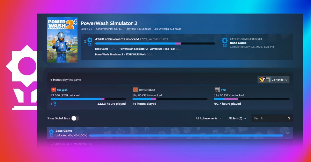311x162 pixels.
Task: Click the '6 friends play this game' text
Action: (x=66, y=80)
